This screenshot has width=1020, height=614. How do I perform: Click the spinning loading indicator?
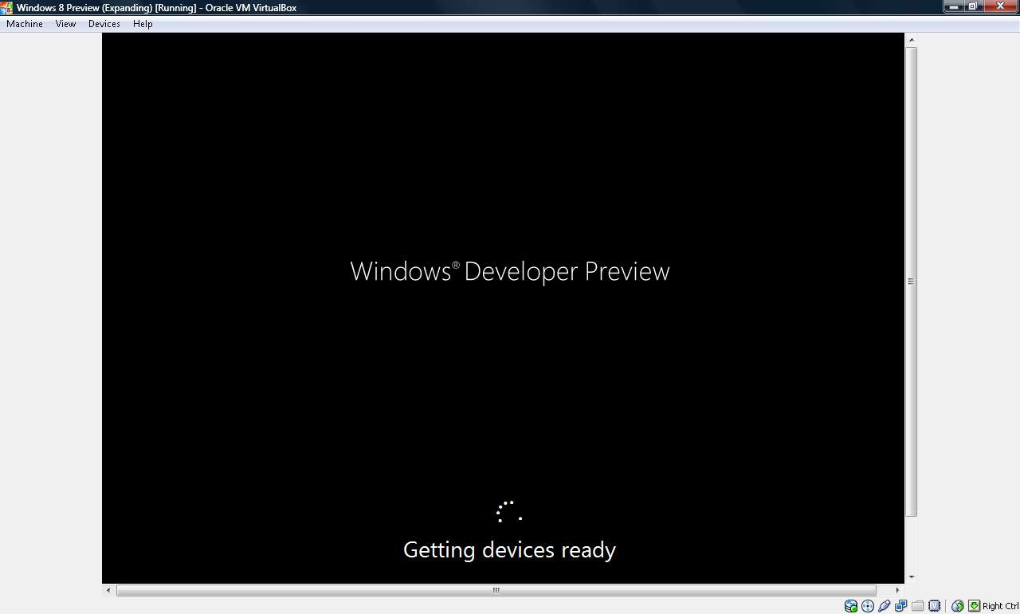click(509, 511)
